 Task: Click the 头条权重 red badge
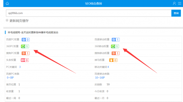(x=25, y=60)
